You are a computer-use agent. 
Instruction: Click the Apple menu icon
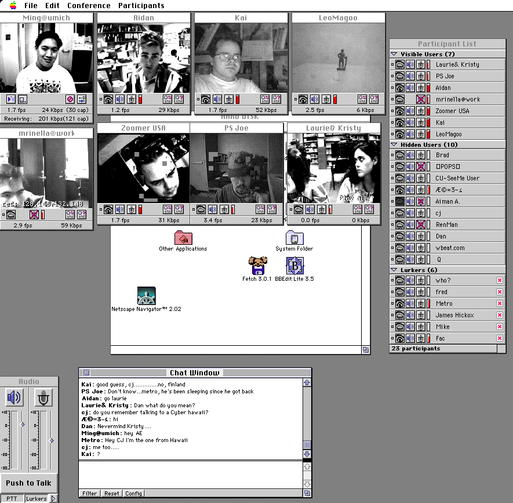pos(12,5)
